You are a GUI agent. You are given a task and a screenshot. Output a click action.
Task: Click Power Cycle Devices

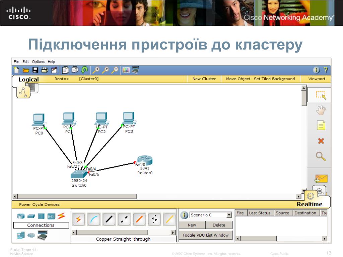[40, 204]
